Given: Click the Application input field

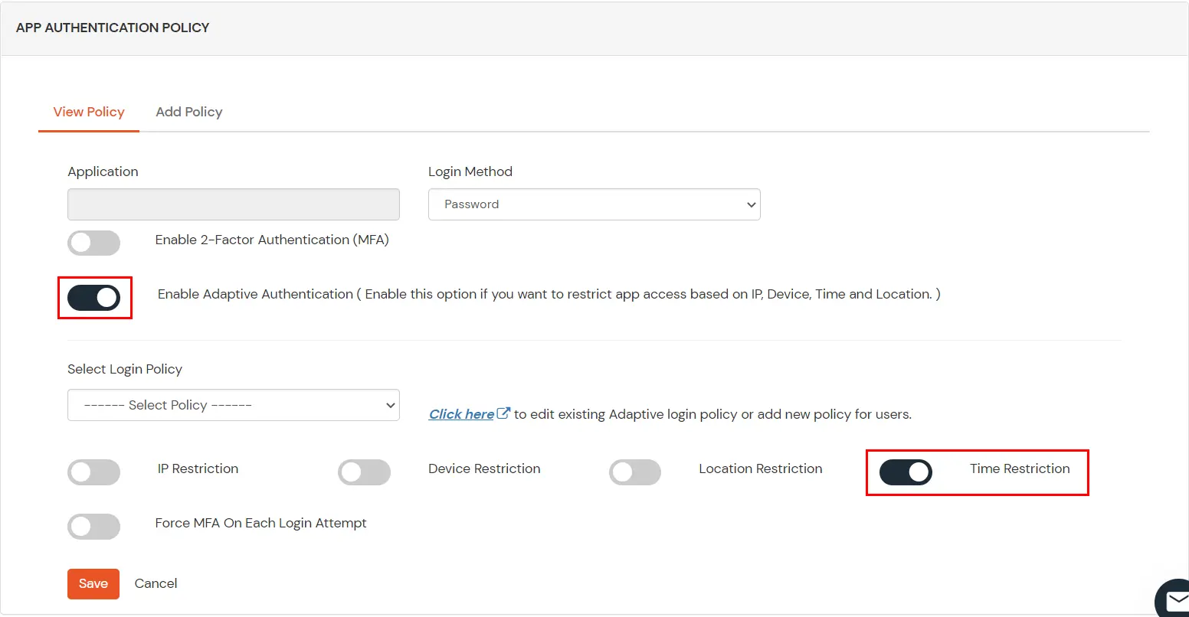Looking at the screenshot, I should tap(233, 204).
